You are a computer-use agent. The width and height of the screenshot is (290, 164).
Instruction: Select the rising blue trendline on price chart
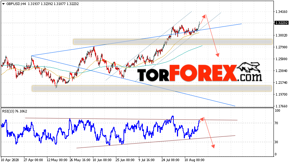point(137,40)
